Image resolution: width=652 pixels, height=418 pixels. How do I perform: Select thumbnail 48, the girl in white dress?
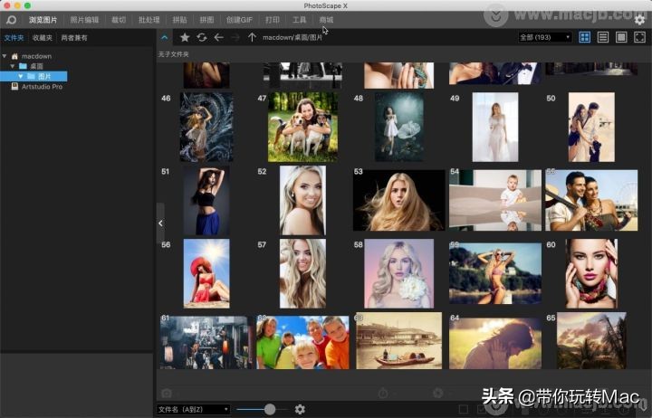pos(399,127)
